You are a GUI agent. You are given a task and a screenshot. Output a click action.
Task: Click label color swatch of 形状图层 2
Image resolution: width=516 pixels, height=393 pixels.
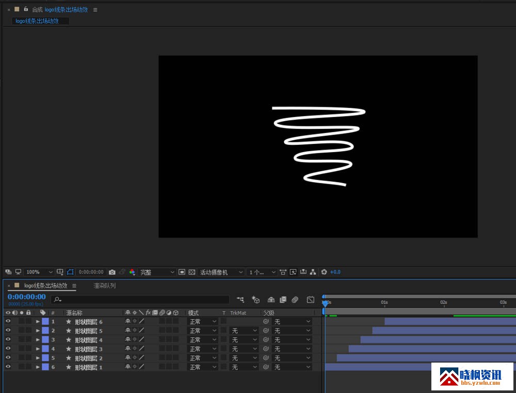pyautogui.click(x=45, y=357)
